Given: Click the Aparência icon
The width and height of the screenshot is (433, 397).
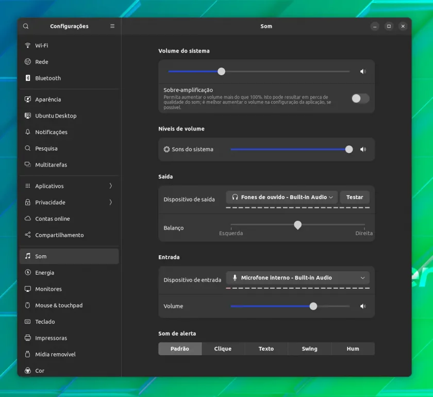Looking at the screenshot, I should 28,99.
